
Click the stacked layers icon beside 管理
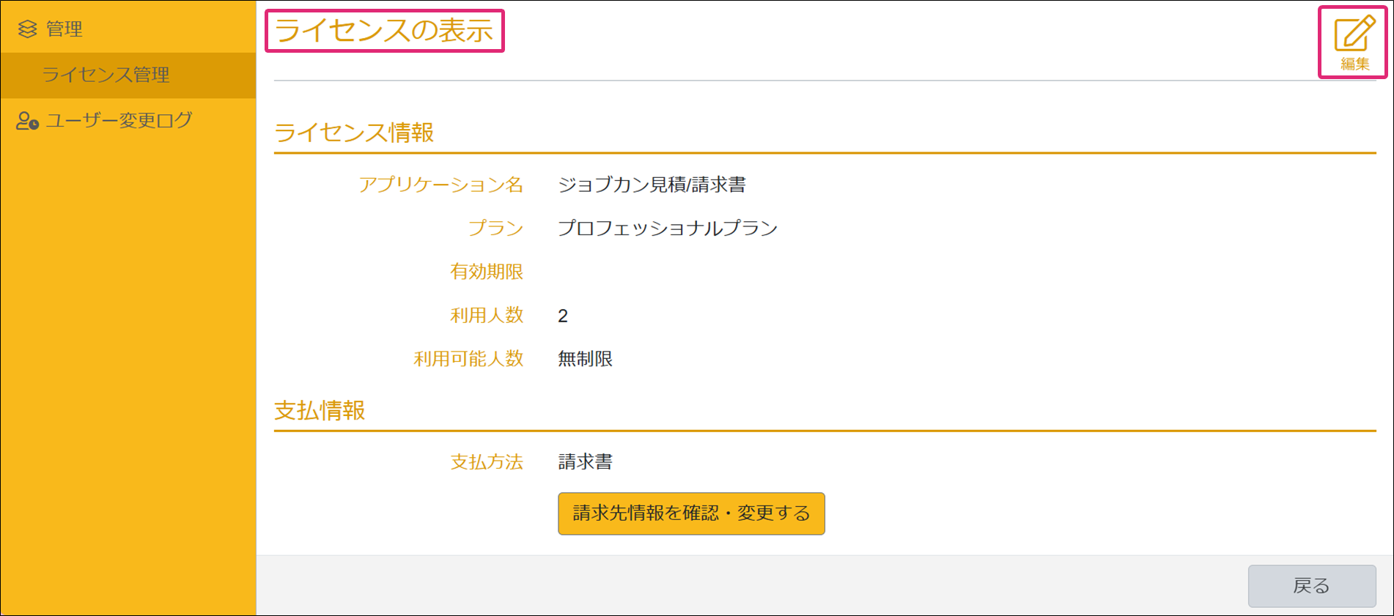click(x=27, y=29)
